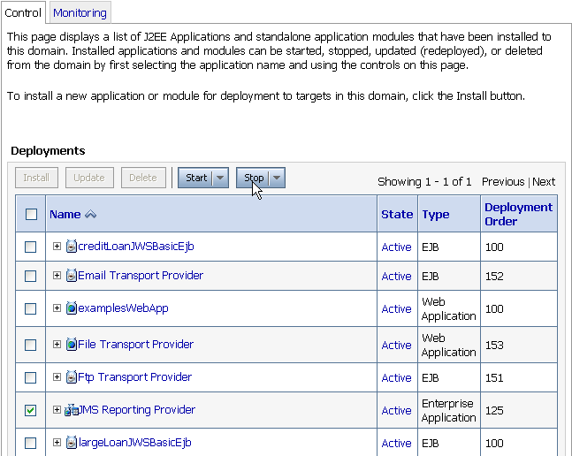Open the Start button dropdown arrow
Screen dimensions: 572x456
(x=220, y=178)
